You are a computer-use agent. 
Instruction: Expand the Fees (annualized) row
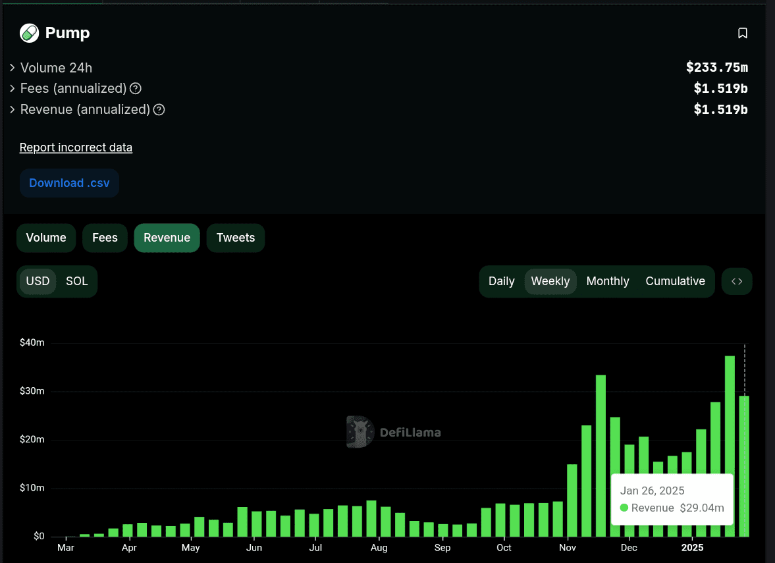coord(13,88)
